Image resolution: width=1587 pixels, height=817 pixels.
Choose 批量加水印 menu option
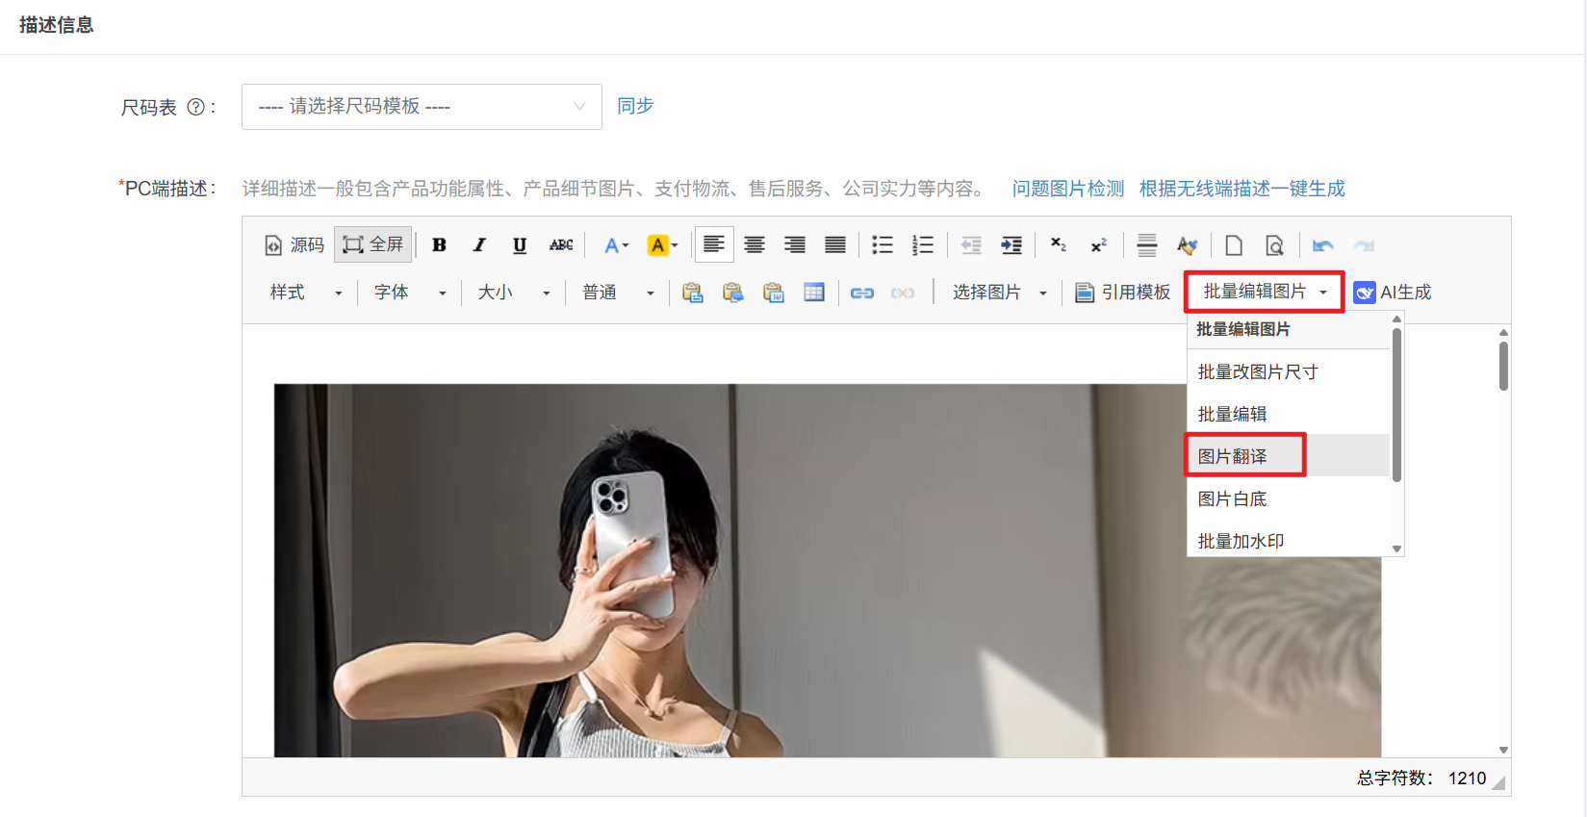click(1241, 541)
